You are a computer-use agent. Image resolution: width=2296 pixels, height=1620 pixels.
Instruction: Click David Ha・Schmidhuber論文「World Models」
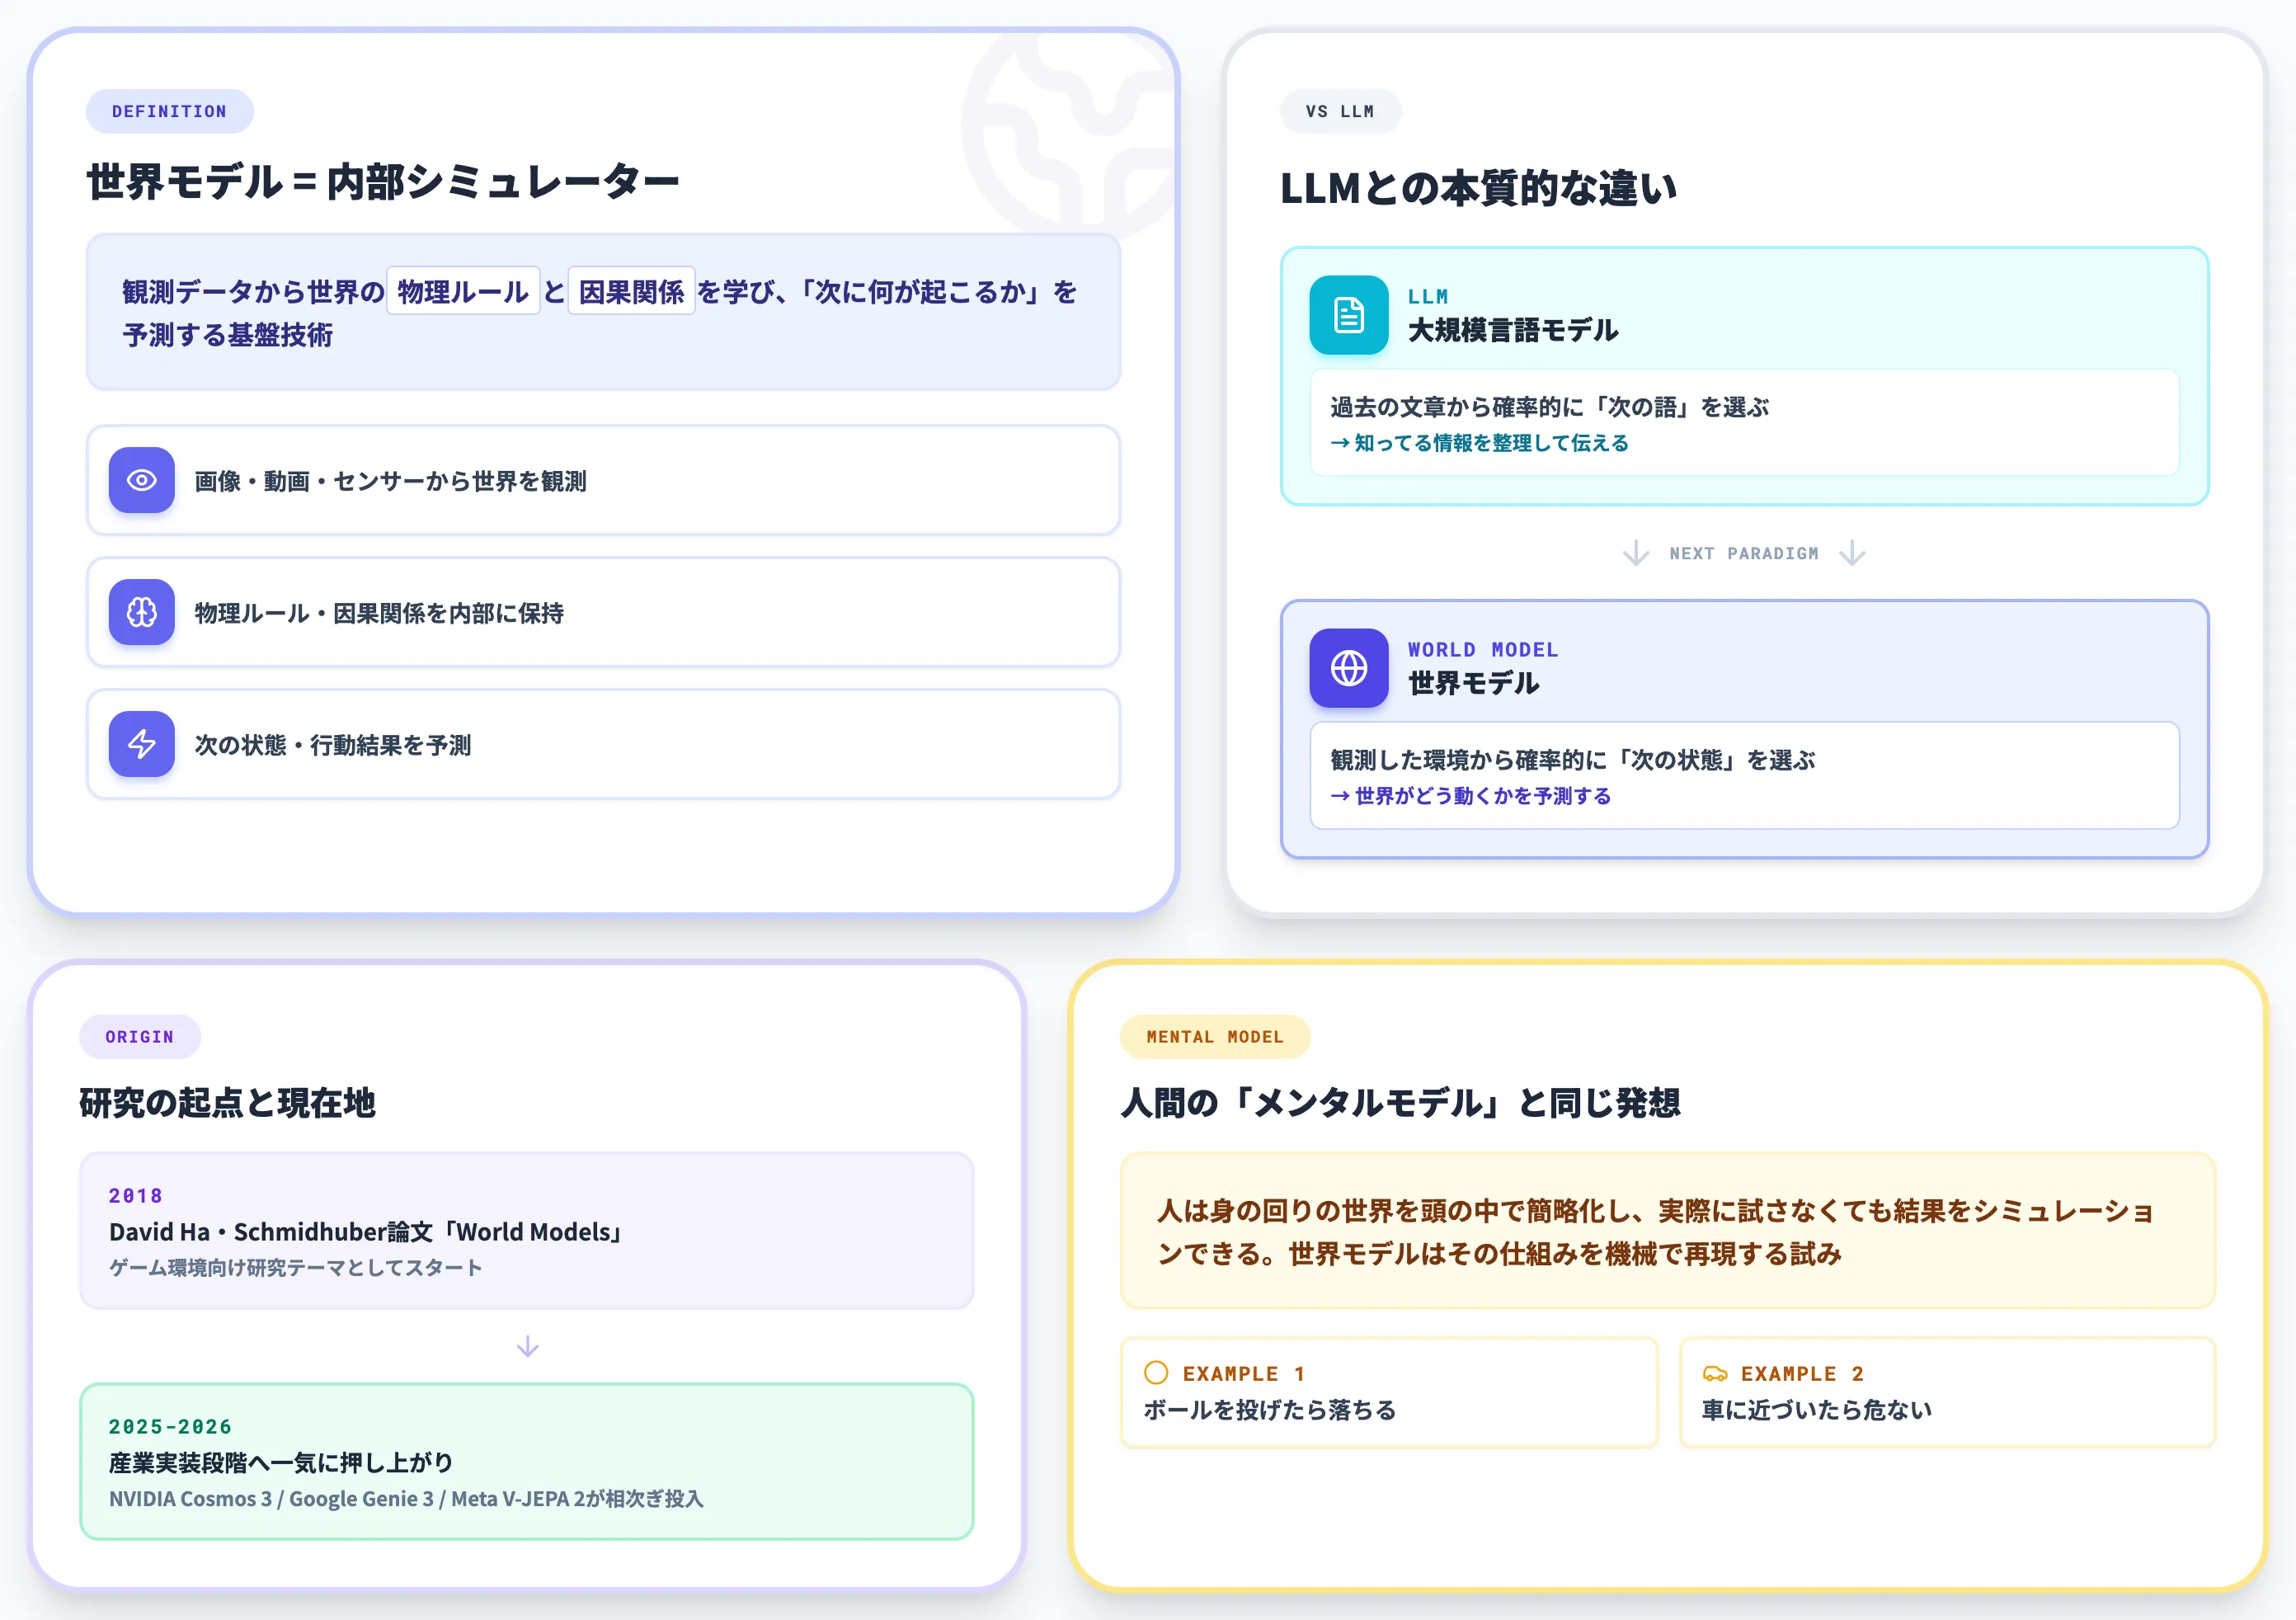(x=367, y=1232)
